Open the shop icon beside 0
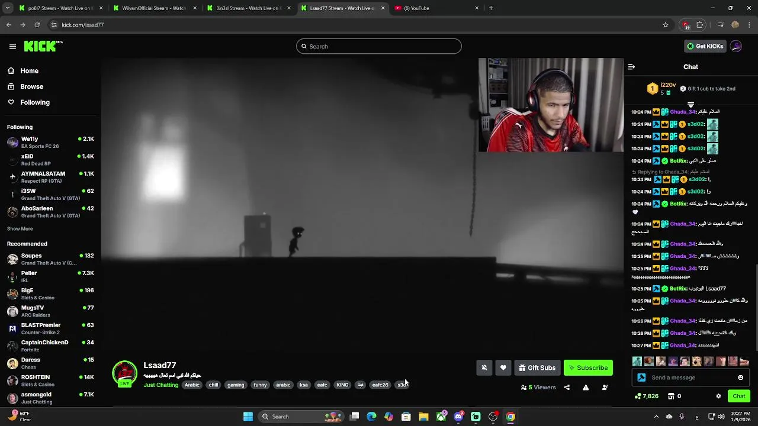This screenshot has width=758, height=426. [671, 396]
